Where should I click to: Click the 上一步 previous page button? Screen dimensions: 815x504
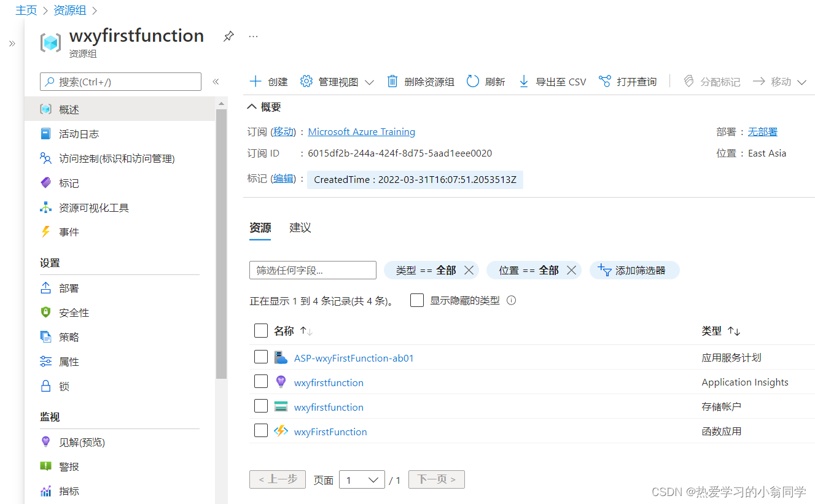[x=278, y=479]
